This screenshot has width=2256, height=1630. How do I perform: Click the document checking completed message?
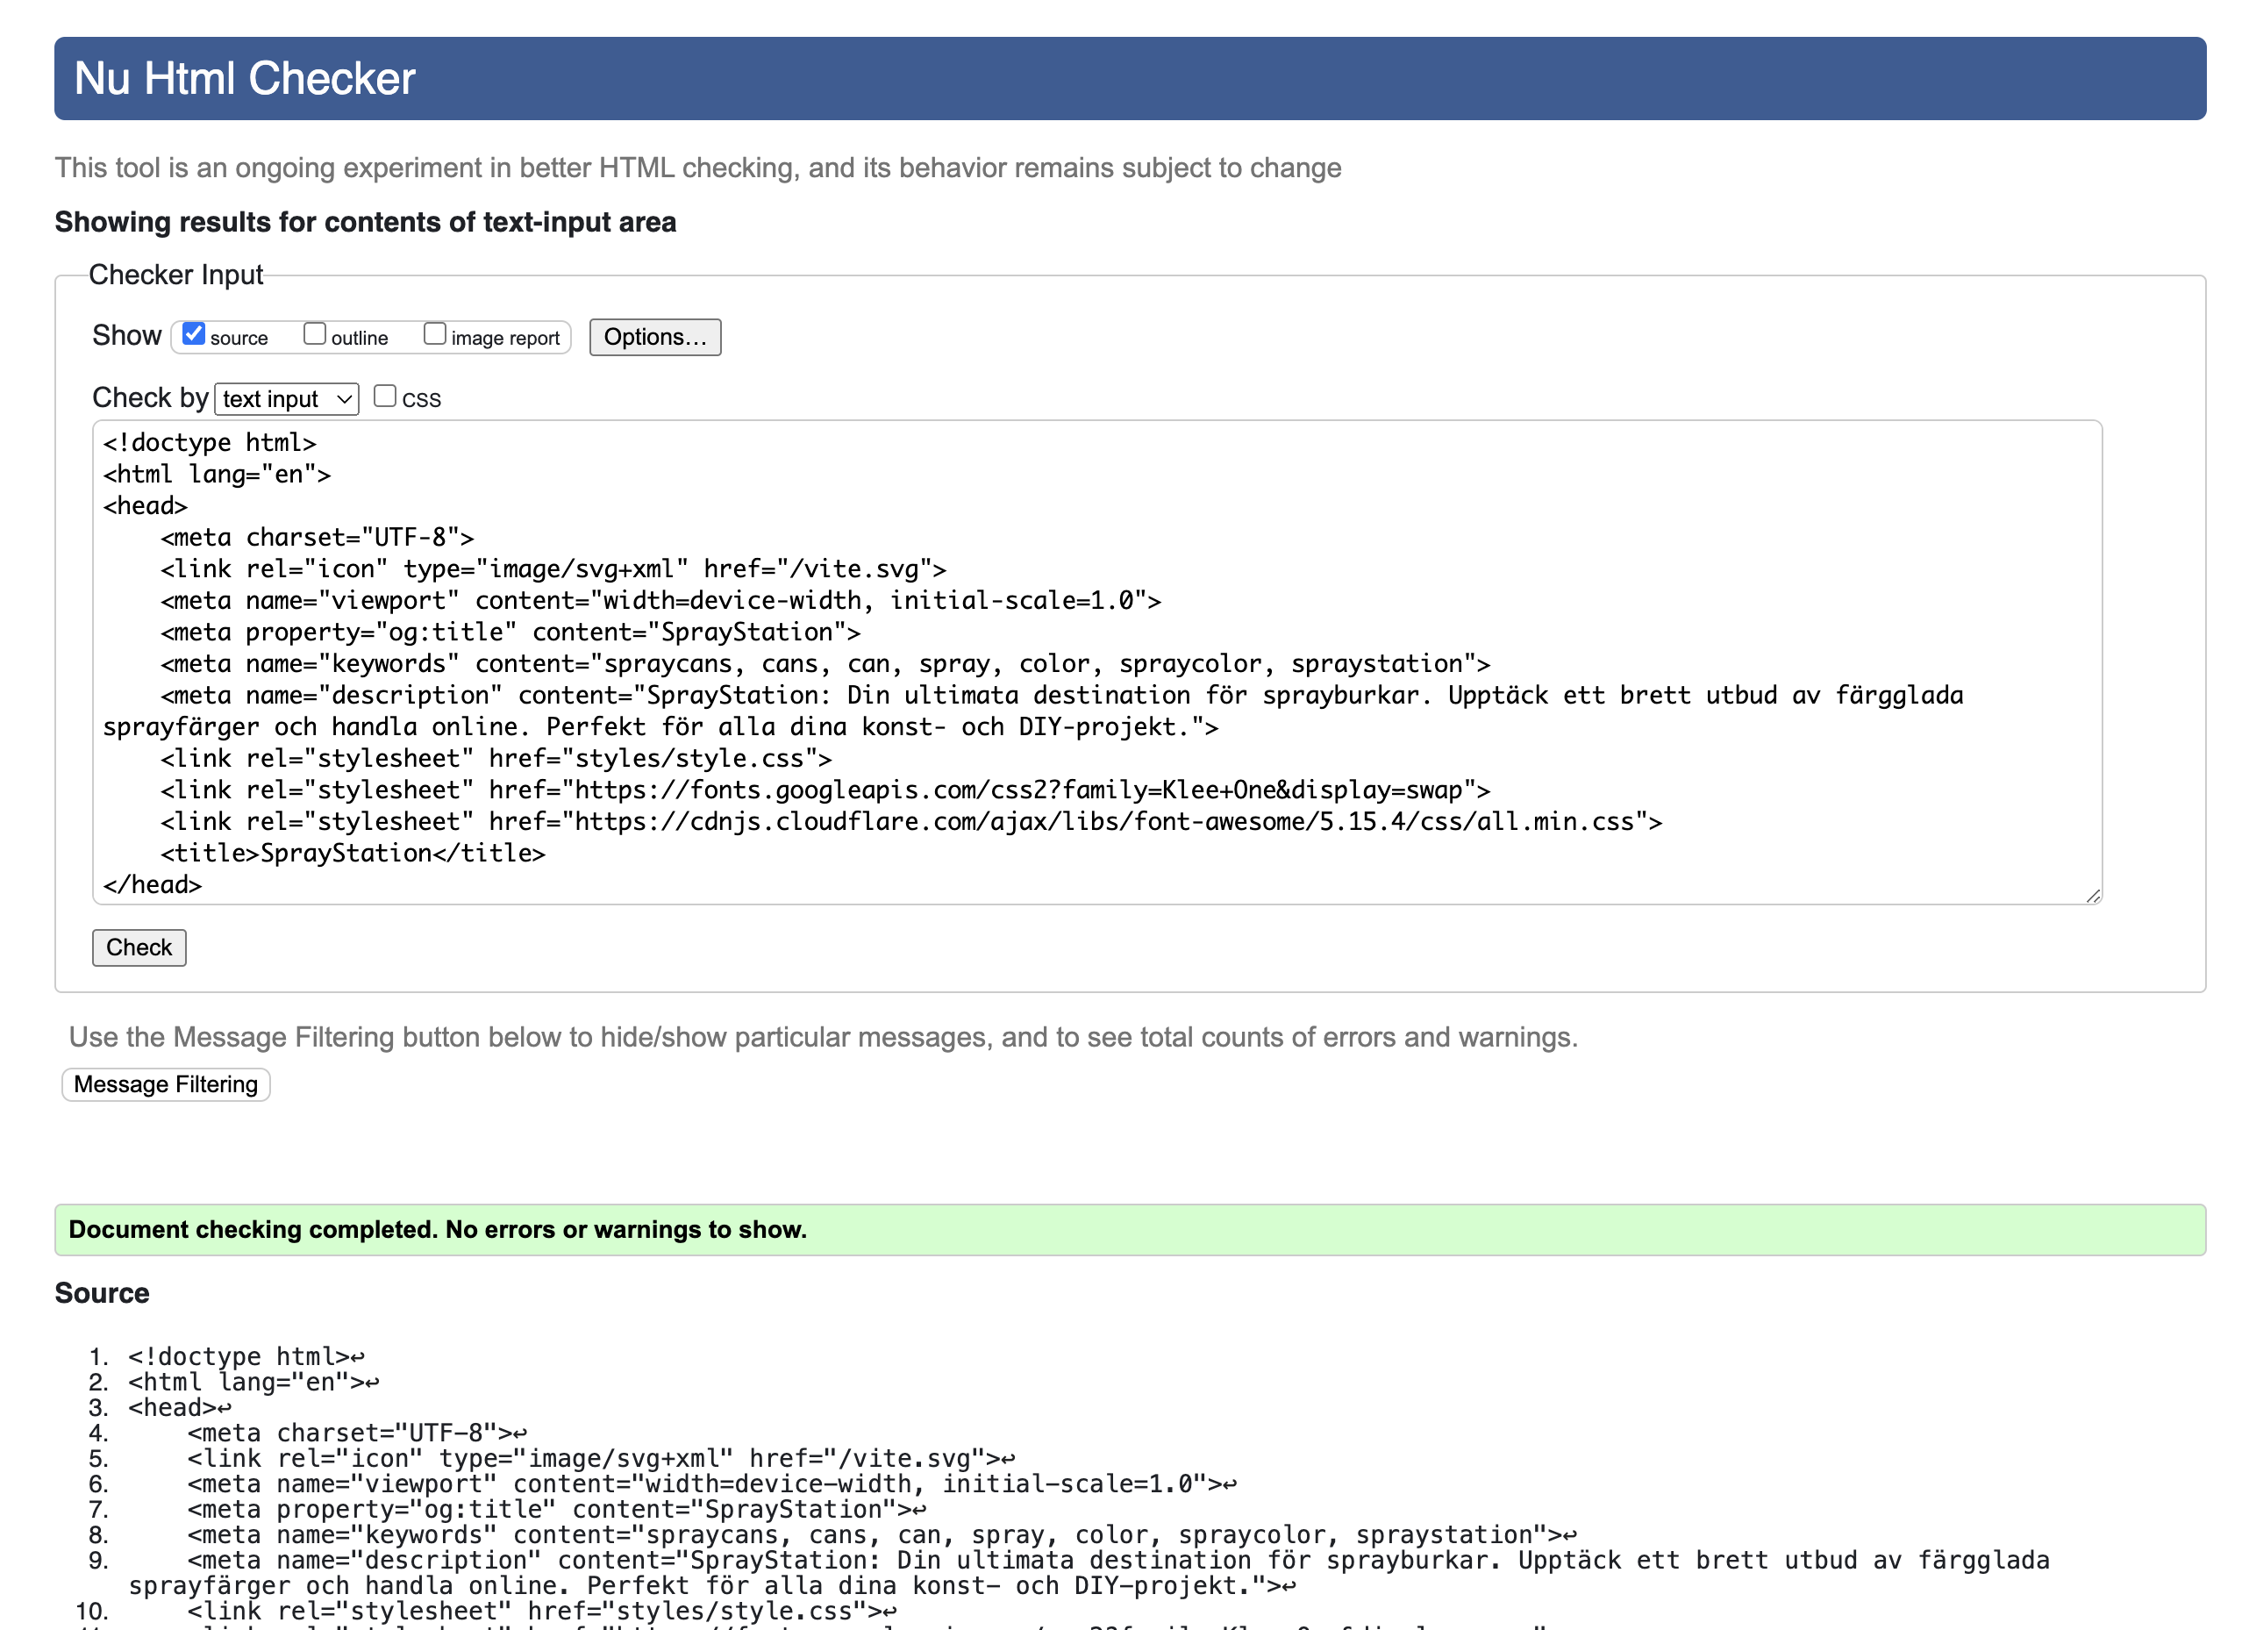click(1130, 1230)
